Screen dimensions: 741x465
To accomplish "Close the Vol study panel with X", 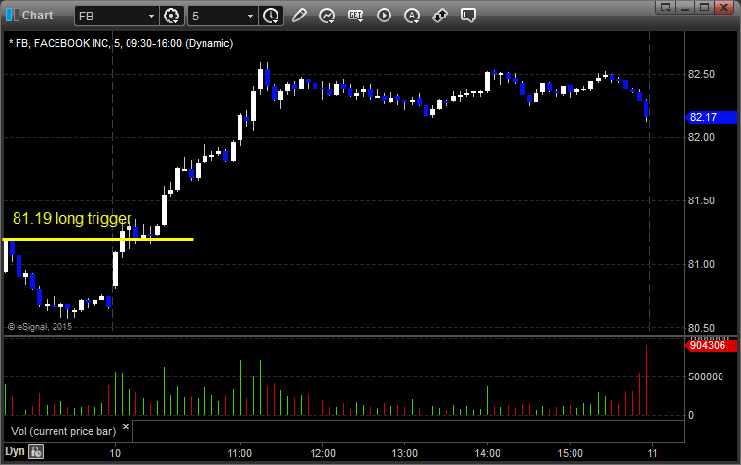I will [x=126, y=427].
